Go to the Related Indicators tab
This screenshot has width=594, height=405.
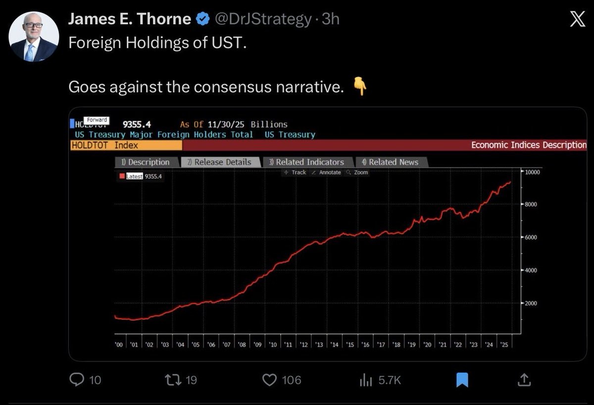[307, 162]
